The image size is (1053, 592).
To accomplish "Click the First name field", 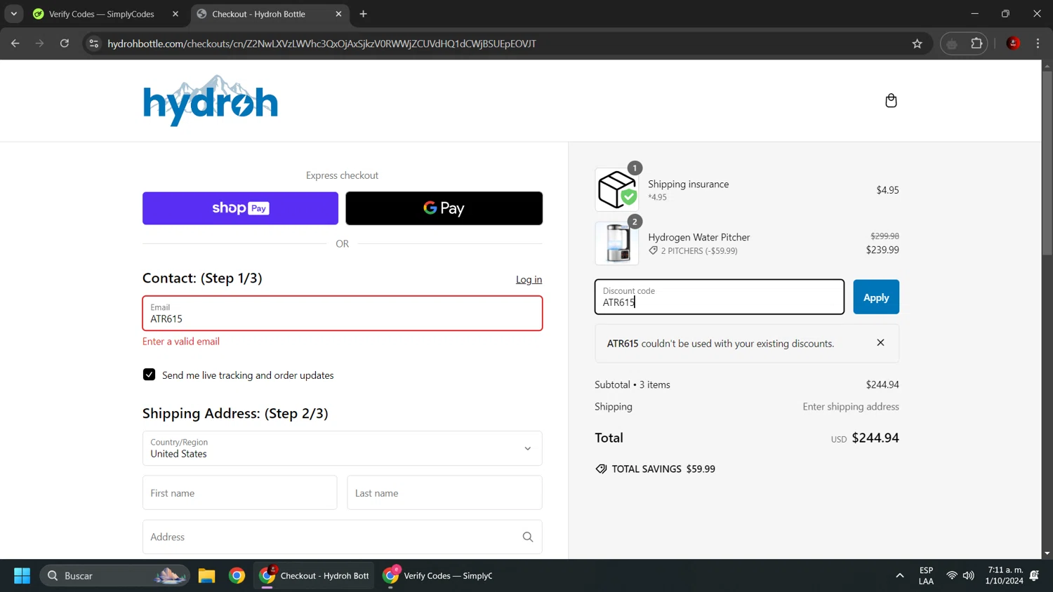I will click(239, 492).
